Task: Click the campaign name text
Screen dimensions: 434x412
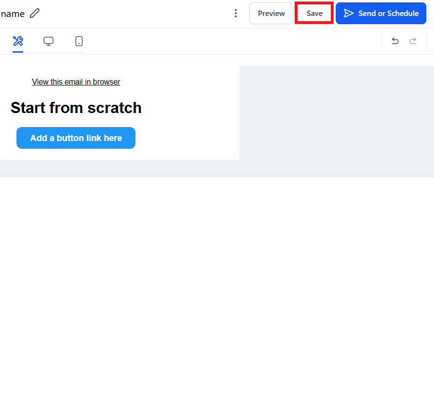Action: (13, 14)
